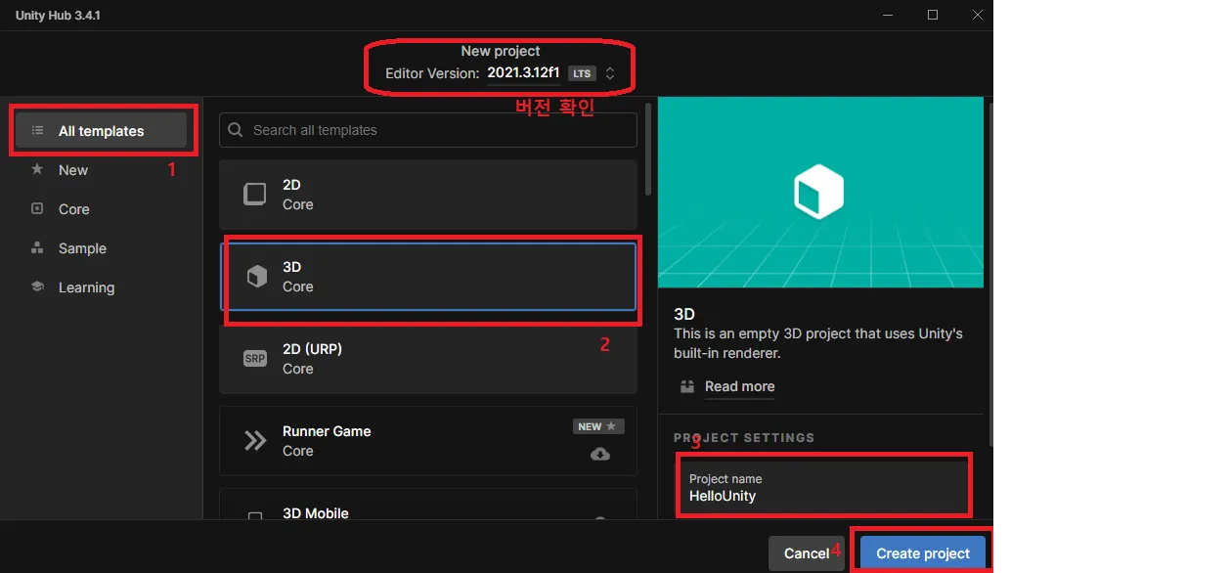Click the SRP badge icon
The image size is (1230, 573).
255,359
